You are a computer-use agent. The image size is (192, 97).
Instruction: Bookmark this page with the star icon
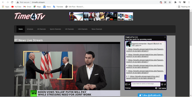pos(170,2)
